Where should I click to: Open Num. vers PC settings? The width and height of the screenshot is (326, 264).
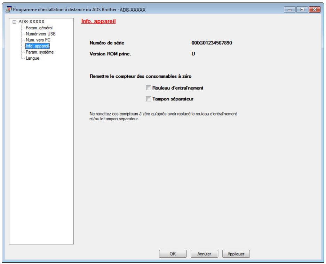coord(38,40)
